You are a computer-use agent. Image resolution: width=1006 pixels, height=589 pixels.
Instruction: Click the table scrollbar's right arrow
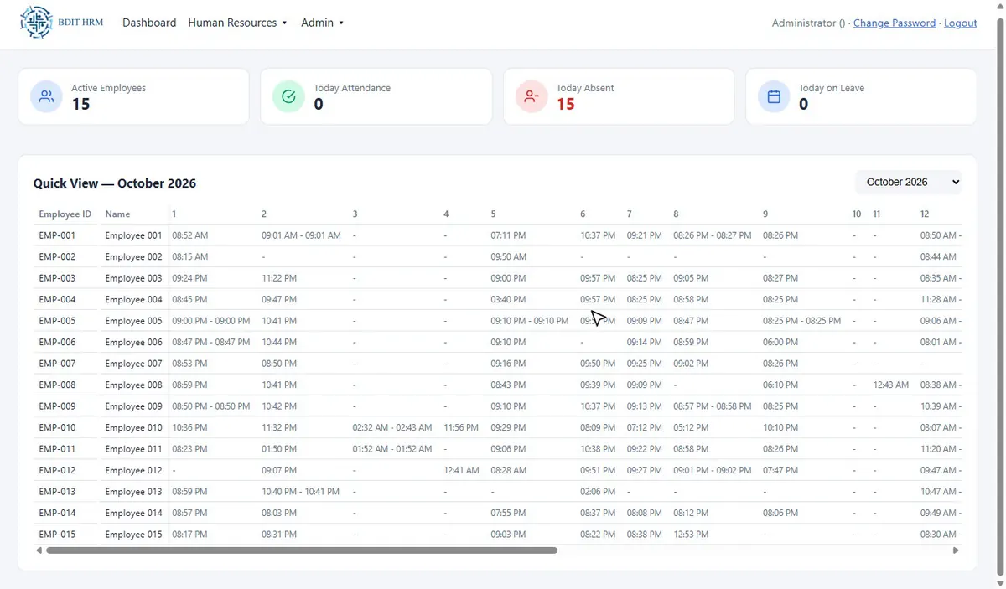957,550
